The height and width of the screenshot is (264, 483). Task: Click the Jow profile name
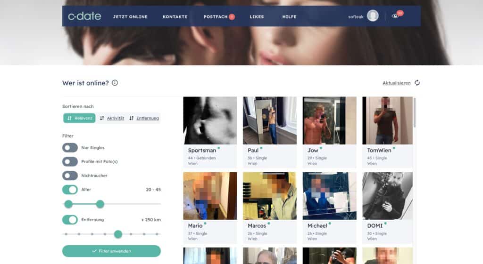pyautogui.click(x=313, y=150)
